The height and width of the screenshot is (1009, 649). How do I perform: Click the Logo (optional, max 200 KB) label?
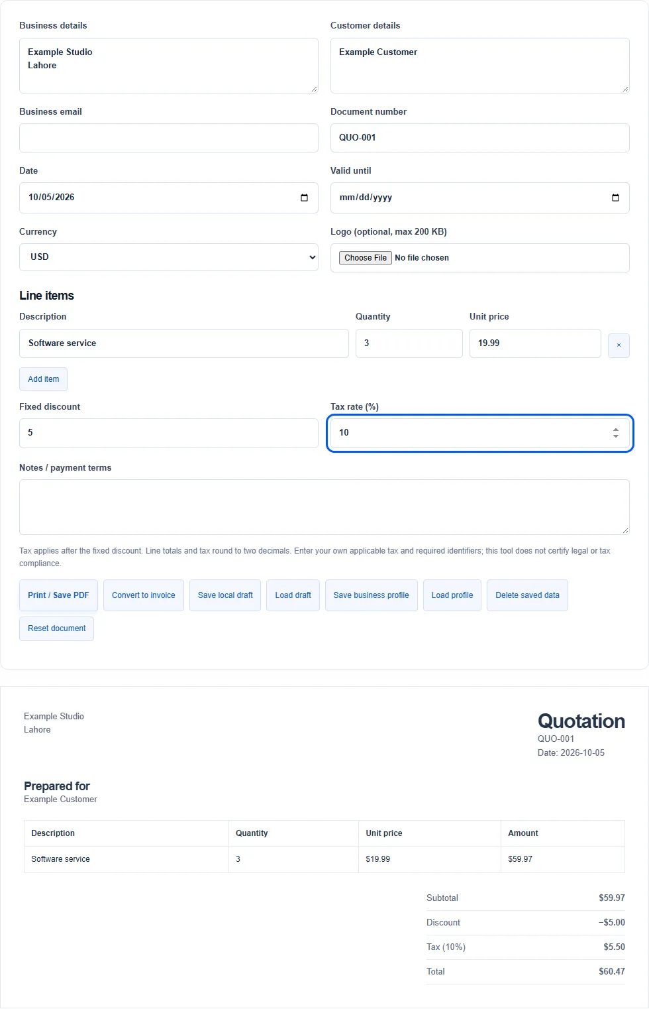pyautogui.click(x=389, y=232)
